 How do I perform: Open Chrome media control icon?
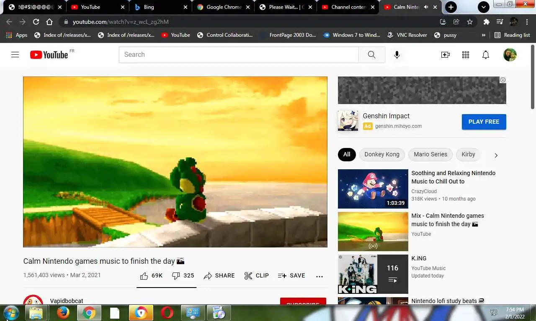pyautogui.click(x=500, y=22)
